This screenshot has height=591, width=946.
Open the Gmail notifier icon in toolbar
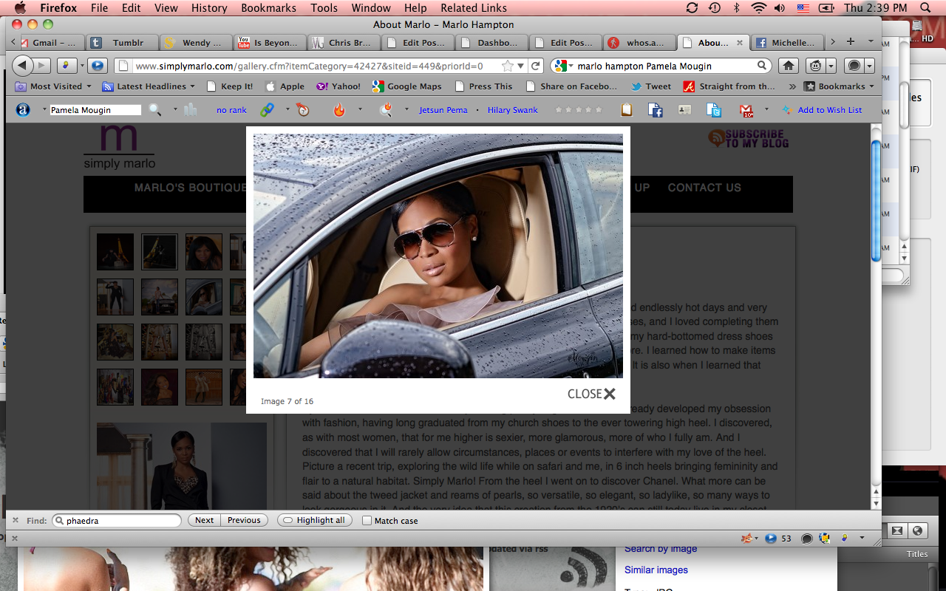click(746, 110)
